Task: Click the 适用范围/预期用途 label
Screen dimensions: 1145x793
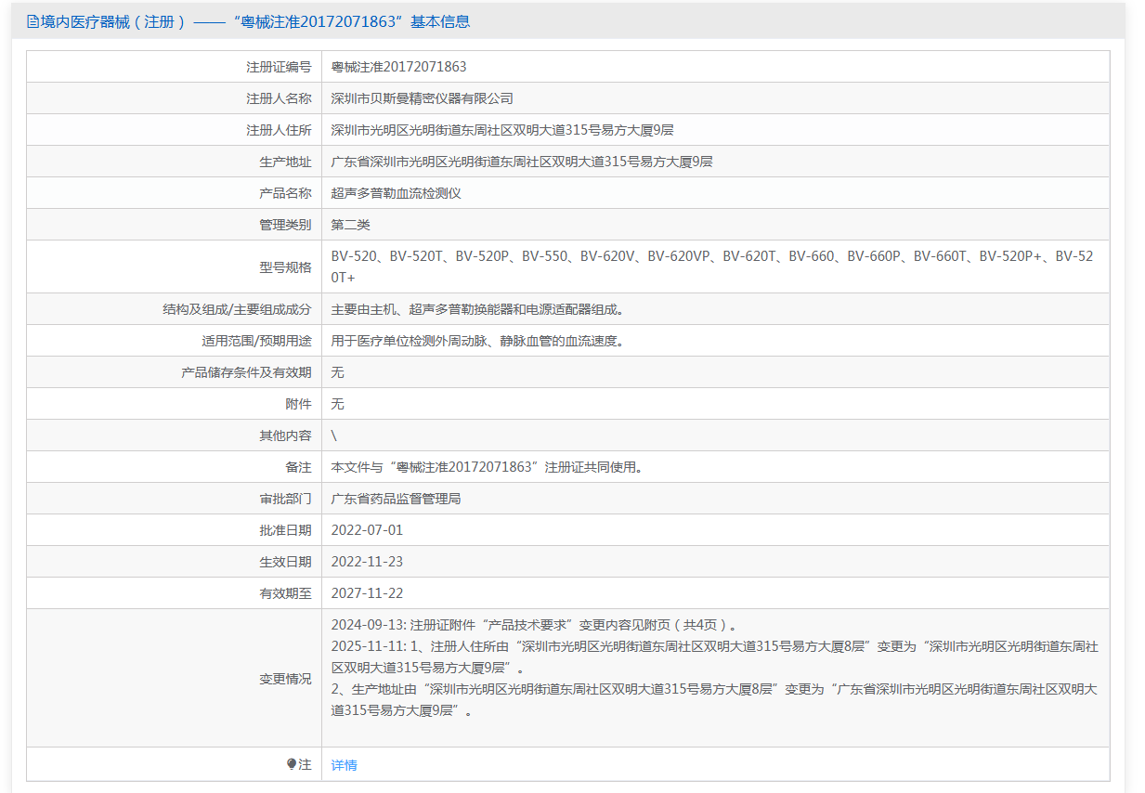Action: click(x=256, y=341)
